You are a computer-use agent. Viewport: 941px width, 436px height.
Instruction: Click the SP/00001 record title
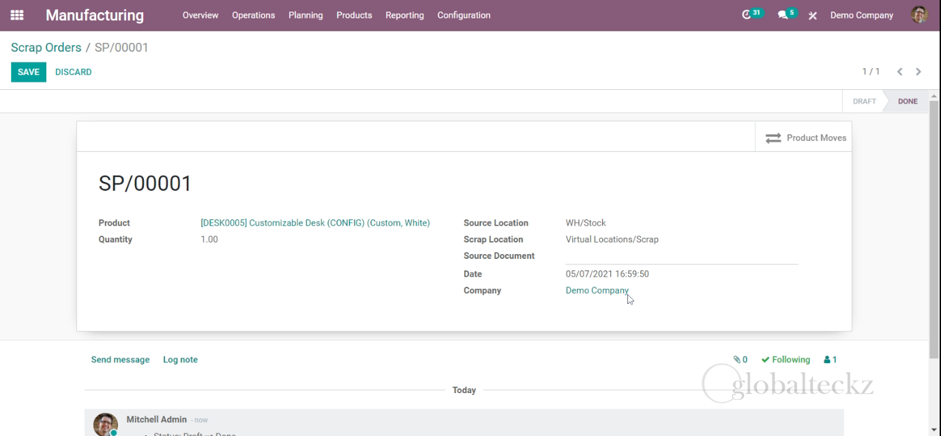tap(145, 183)
